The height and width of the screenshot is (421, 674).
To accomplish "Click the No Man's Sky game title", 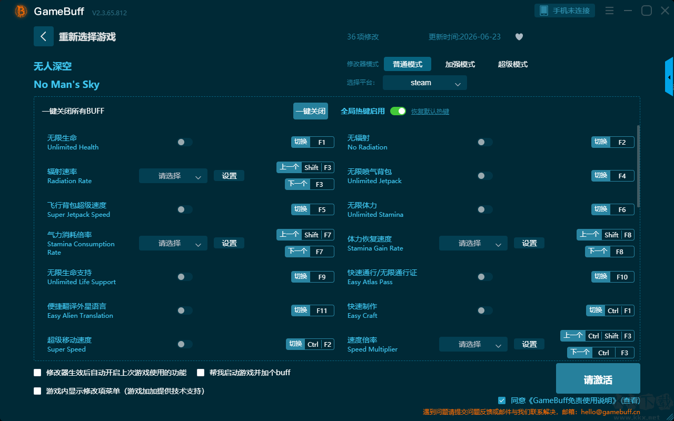I will [x=66, y=85].
